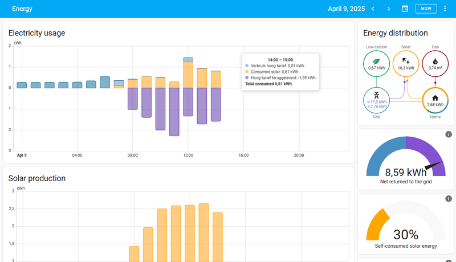Click the Electricity usage card title

pos(36,33)
